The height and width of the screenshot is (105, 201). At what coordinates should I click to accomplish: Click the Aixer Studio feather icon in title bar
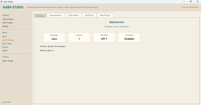point(1,2)
